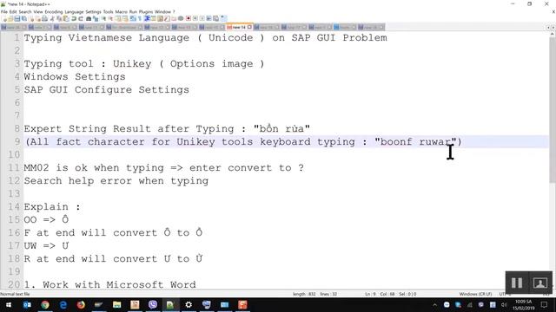
Task: Click the Open file toolbar icon
Action: [10, 18]
